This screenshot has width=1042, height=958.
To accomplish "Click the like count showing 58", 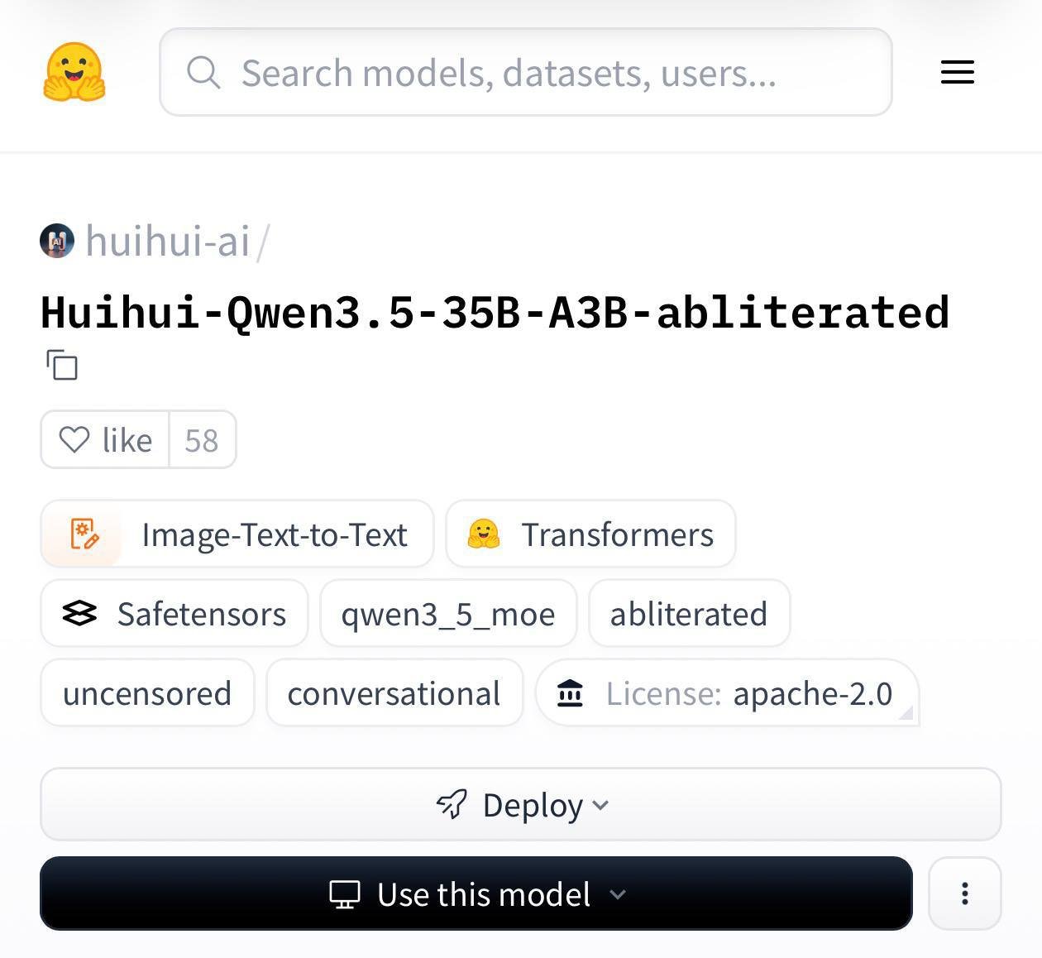I will coord(201,439).
